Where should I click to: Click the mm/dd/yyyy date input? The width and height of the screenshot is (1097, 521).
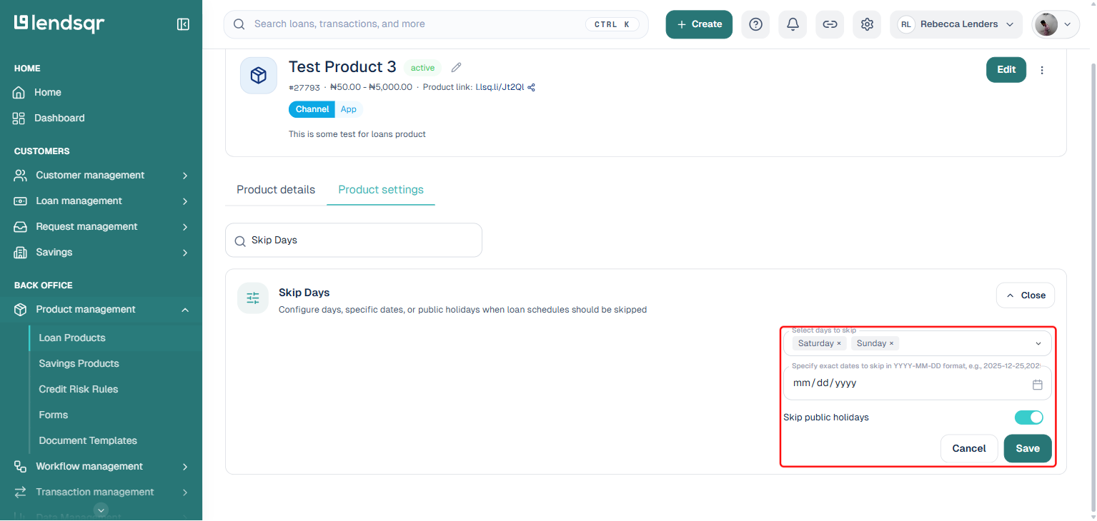pos(918,384)
